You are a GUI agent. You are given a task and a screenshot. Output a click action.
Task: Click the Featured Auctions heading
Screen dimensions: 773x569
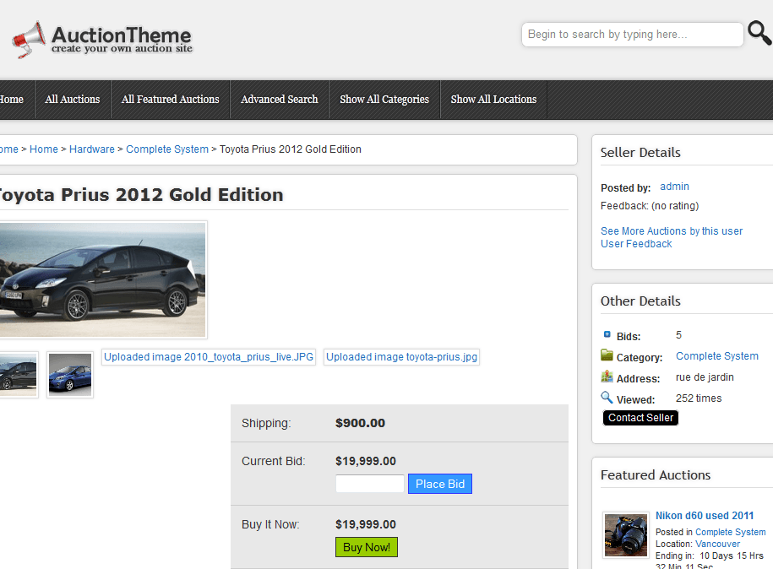656,475
